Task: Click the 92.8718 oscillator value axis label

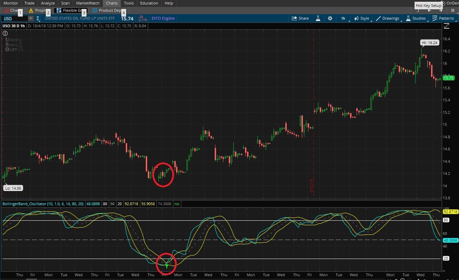Action: [x=451, y=212]
